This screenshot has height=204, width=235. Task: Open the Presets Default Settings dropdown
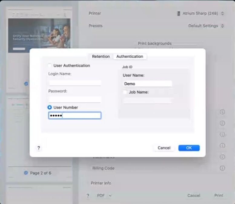click(x=206, y=26)
